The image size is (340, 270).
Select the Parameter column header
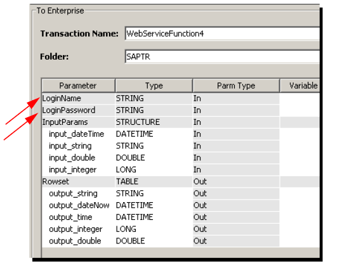pyautogui.click(x=78, y=86)
